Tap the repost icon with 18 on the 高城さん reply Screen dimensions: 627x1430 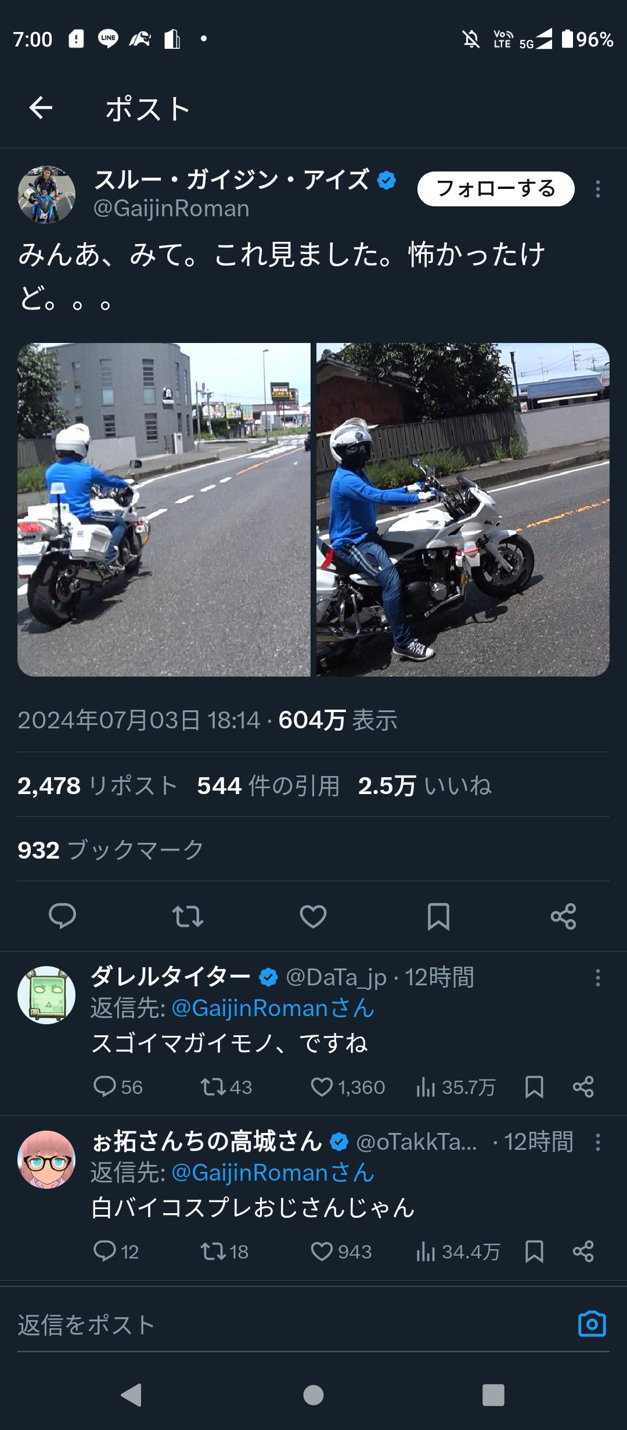pos(224,1252)
